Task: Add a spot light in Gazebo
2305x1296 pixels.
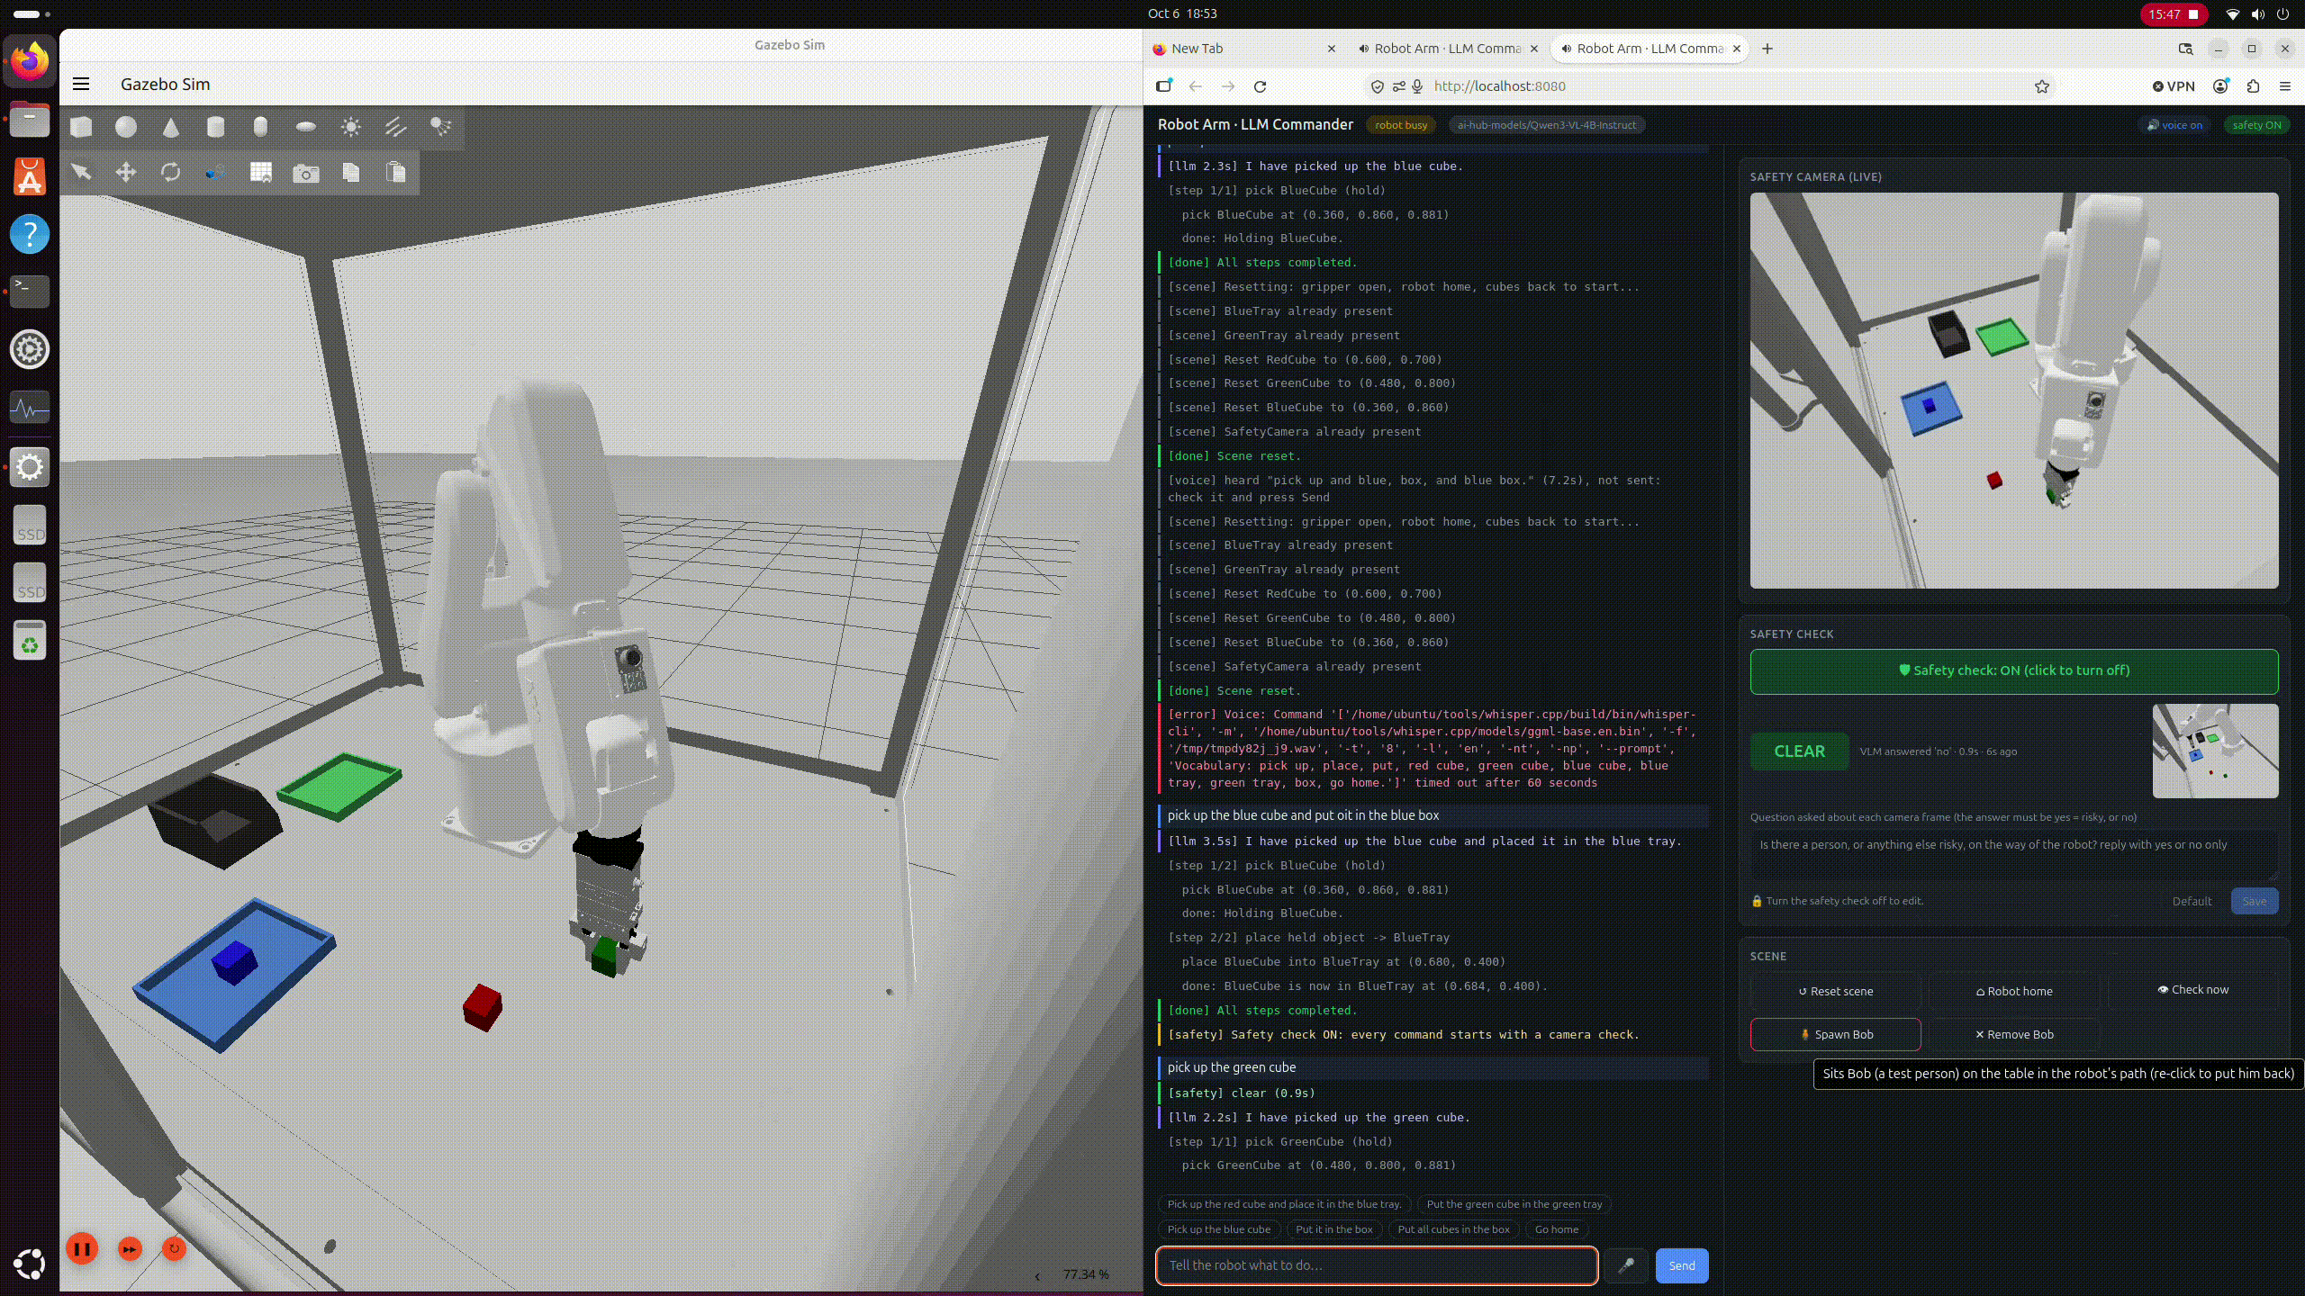Action: coord(440,127)
